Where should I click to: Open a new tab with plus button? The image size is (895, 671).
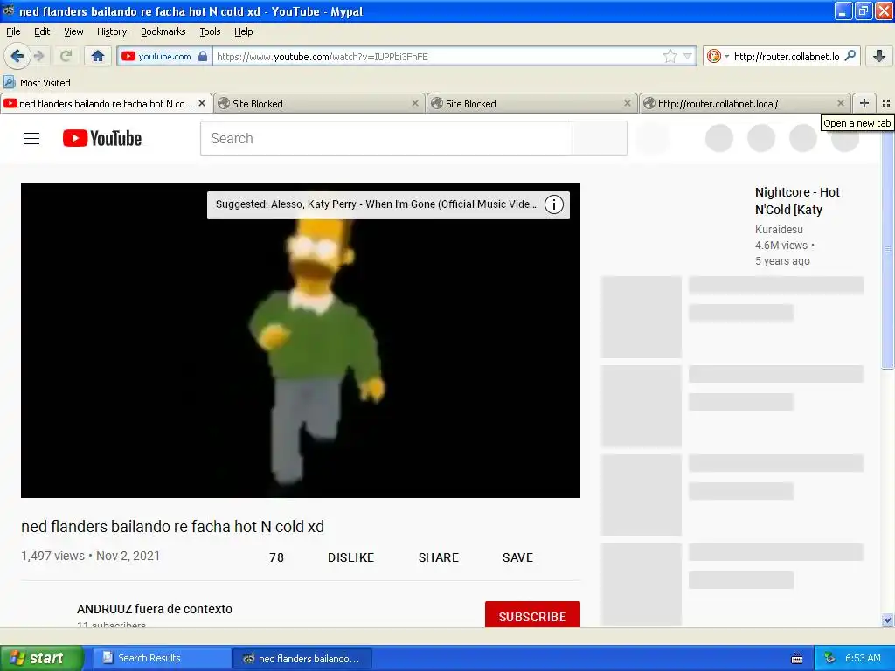[864, 103]
